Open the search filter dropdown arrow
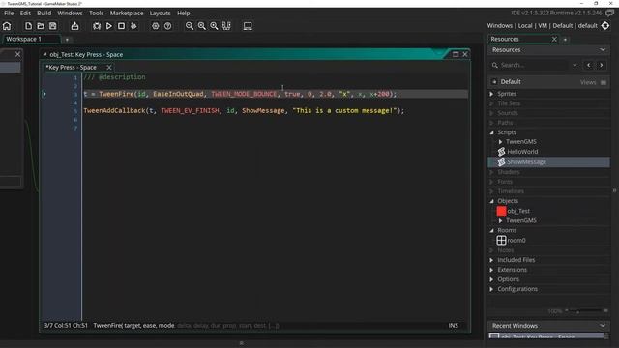619x348 pixels. (575, 65)
